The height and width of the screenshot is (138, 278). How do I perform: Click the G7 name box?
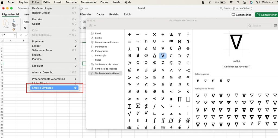coord(7,35)
